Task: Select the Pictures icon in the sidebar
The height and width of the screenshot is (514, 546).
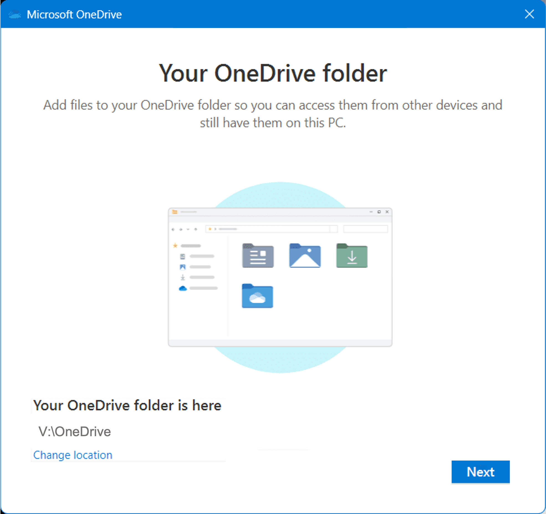Action: (x=183, y=267)
